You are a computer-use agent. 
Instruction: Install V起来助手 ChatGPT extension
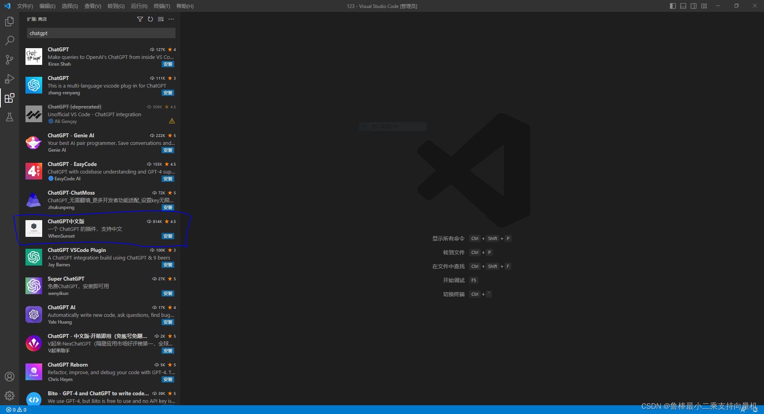point(168,351)
